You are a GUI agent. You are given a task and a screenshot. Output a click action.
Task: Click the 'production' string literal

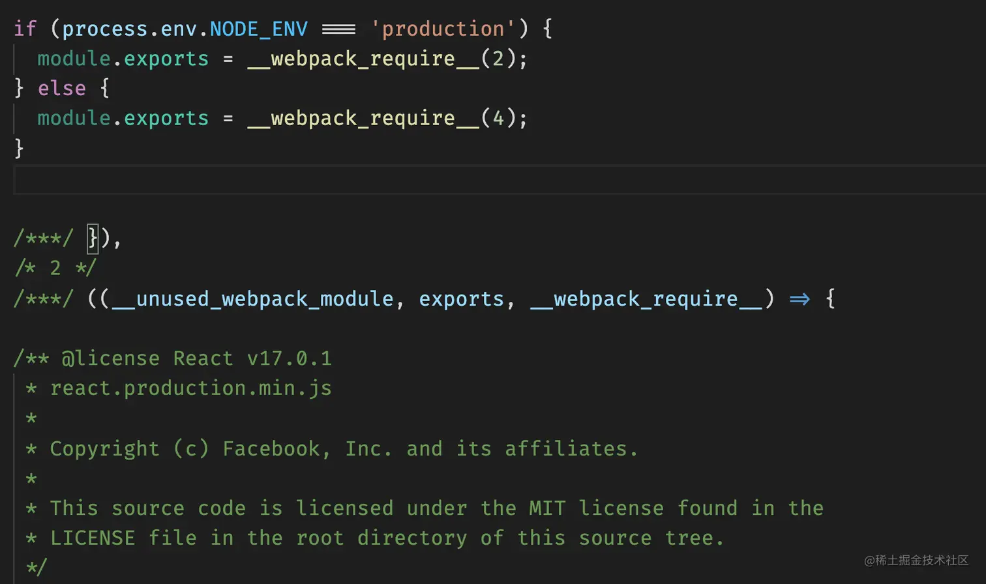coord(443,29)
